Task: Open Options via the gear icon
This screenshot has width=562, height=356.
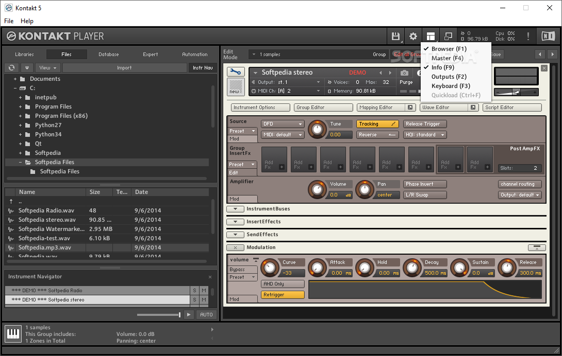Action: (413, 36)
